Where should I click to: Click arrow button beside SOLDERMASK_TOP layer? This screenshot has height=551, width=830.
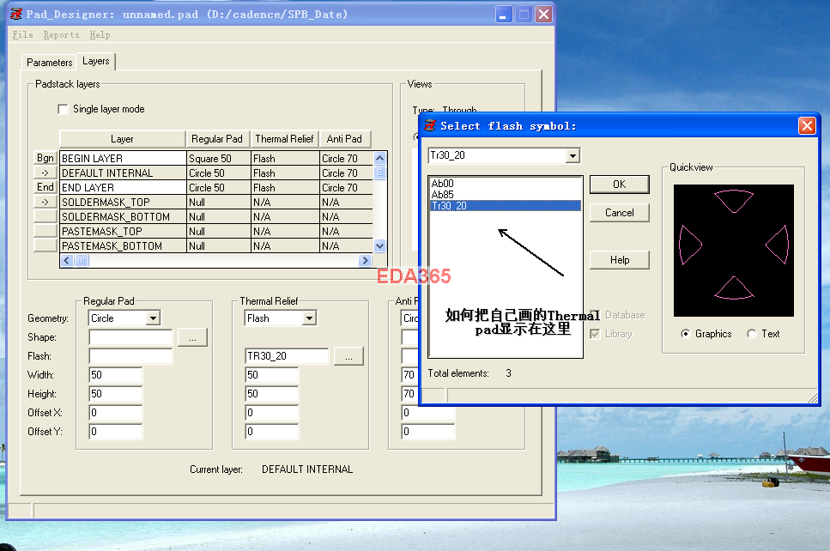pyautogui.click(x=45, y=202)
